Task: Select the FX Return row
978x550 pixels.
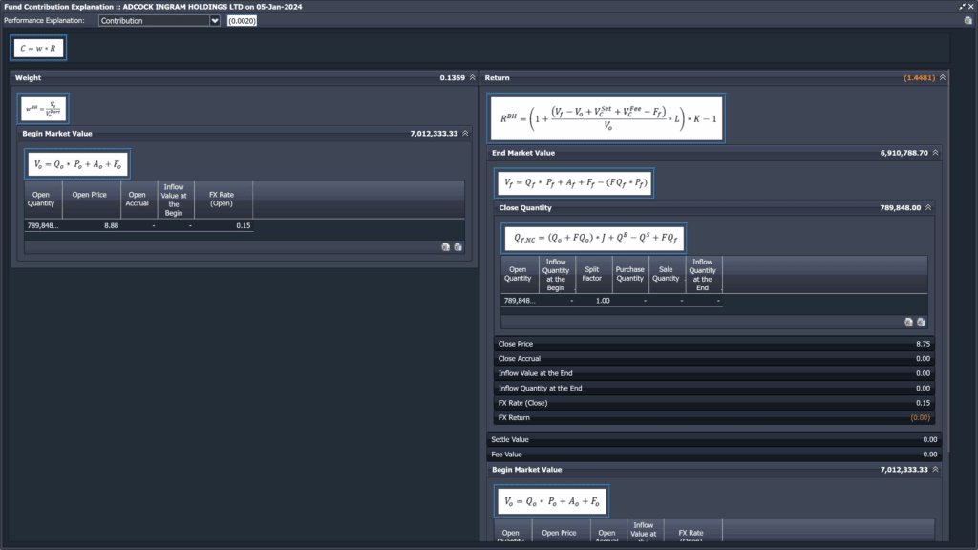Action: point(713,418)
